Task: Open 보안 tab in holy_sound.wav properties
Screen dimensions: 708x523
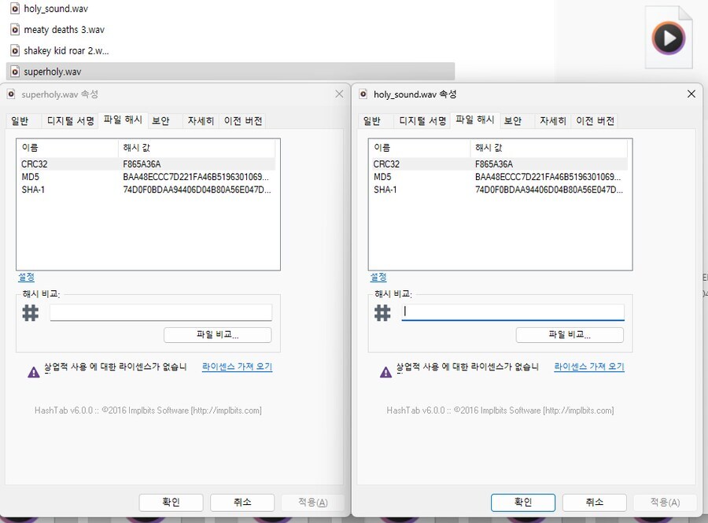Action: click(512, 120)
